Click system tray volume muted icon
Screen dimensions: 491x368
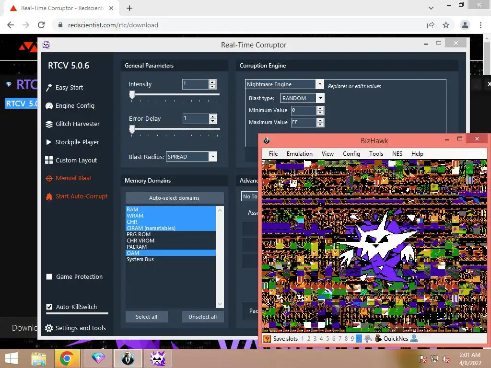pyautogui.click(x=446, y=359)
